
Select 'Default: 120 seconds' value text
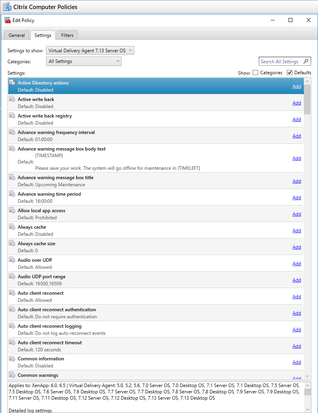[x=39, y=350]
